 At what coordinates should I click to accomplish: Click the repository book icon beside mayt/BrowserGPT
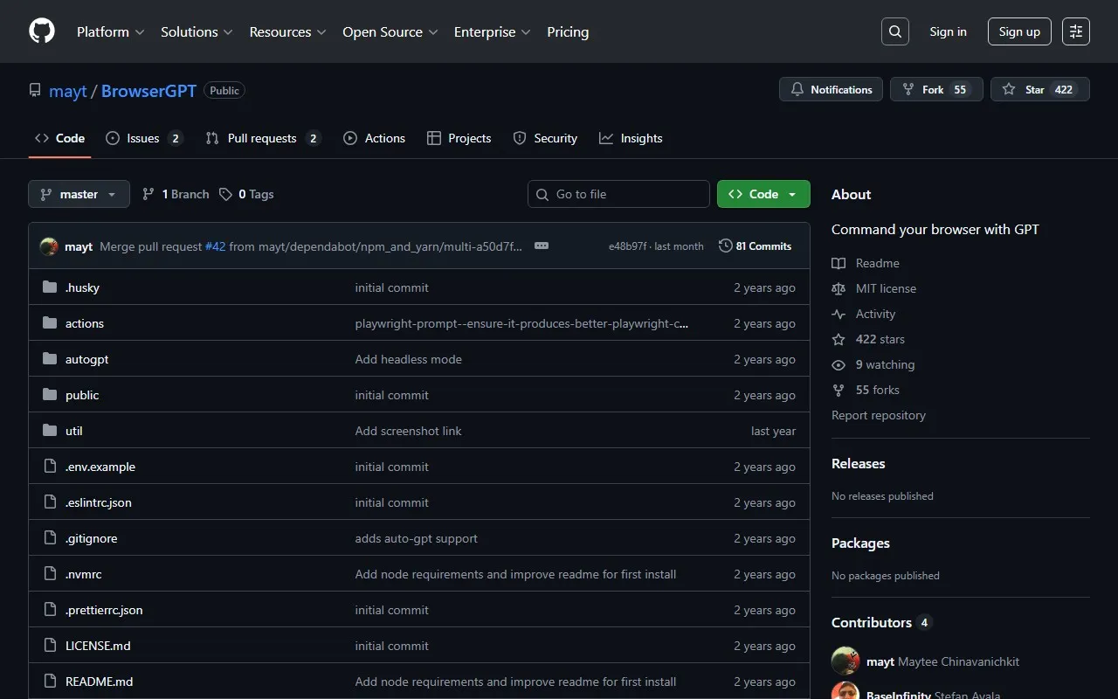[35, 90]
